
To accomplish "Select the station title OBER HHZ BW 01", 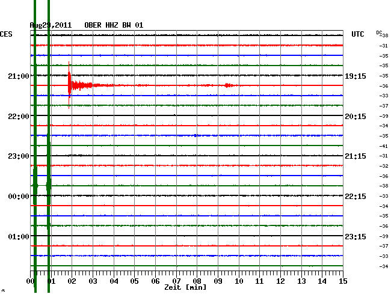I will (114, 25).
